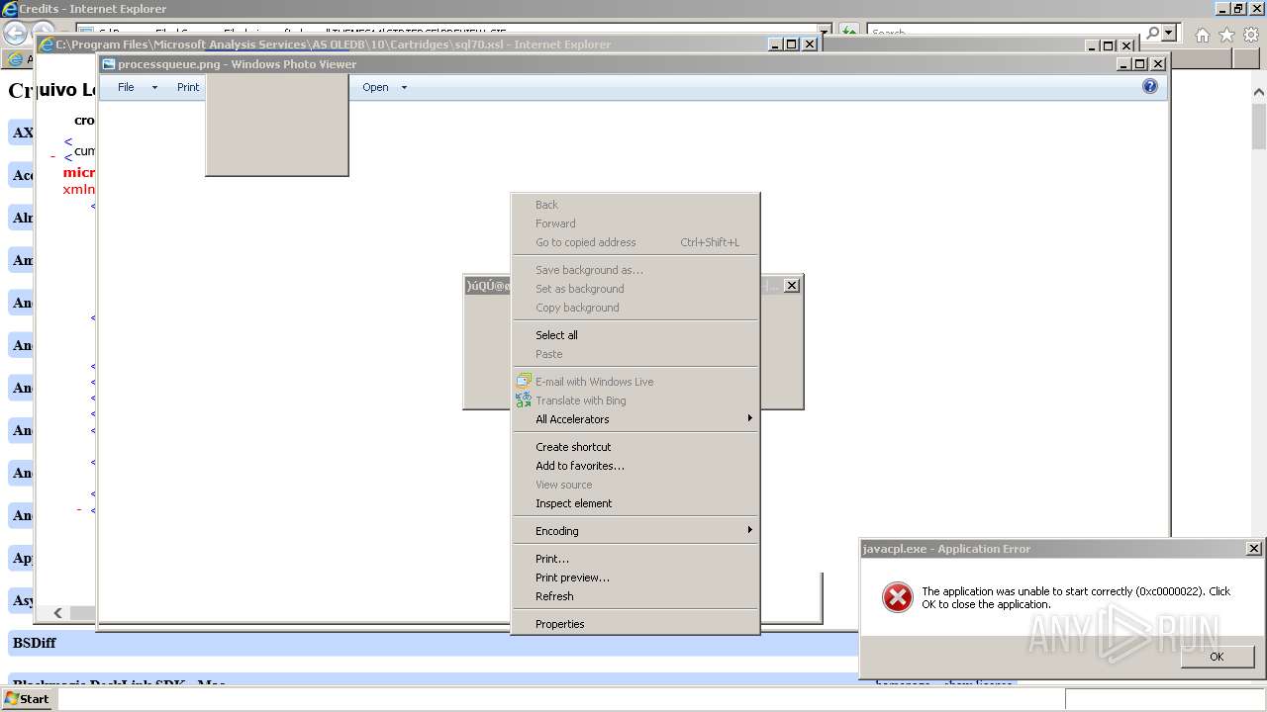1267x712 pixels.
Task: Click the Translate with Bing icon
Action: [x=524, y=400]
